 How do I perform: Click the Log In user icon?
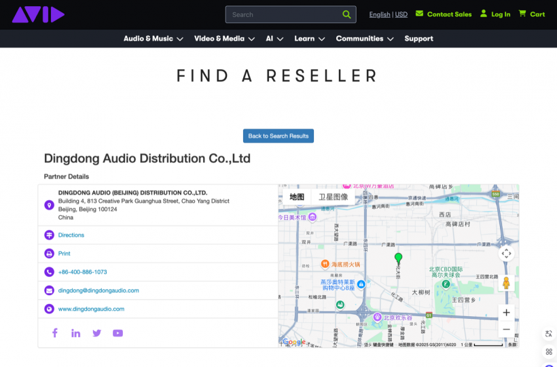484,14
